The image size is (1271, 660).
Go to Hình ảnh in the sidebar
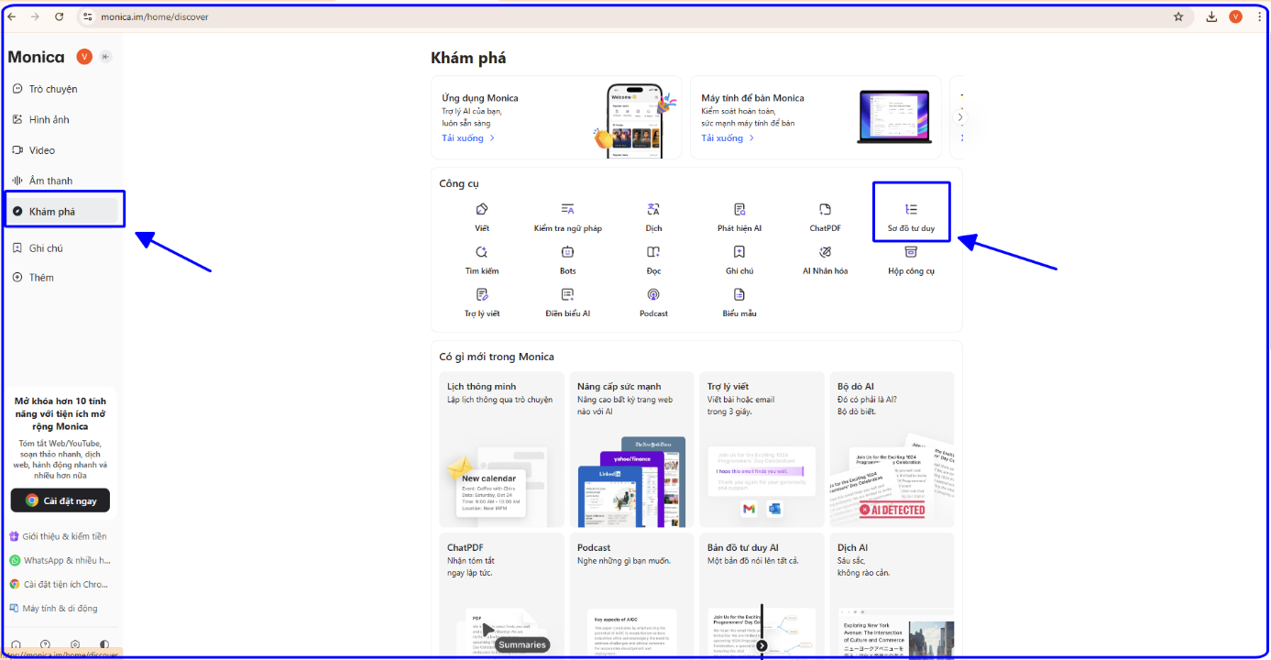63,119
